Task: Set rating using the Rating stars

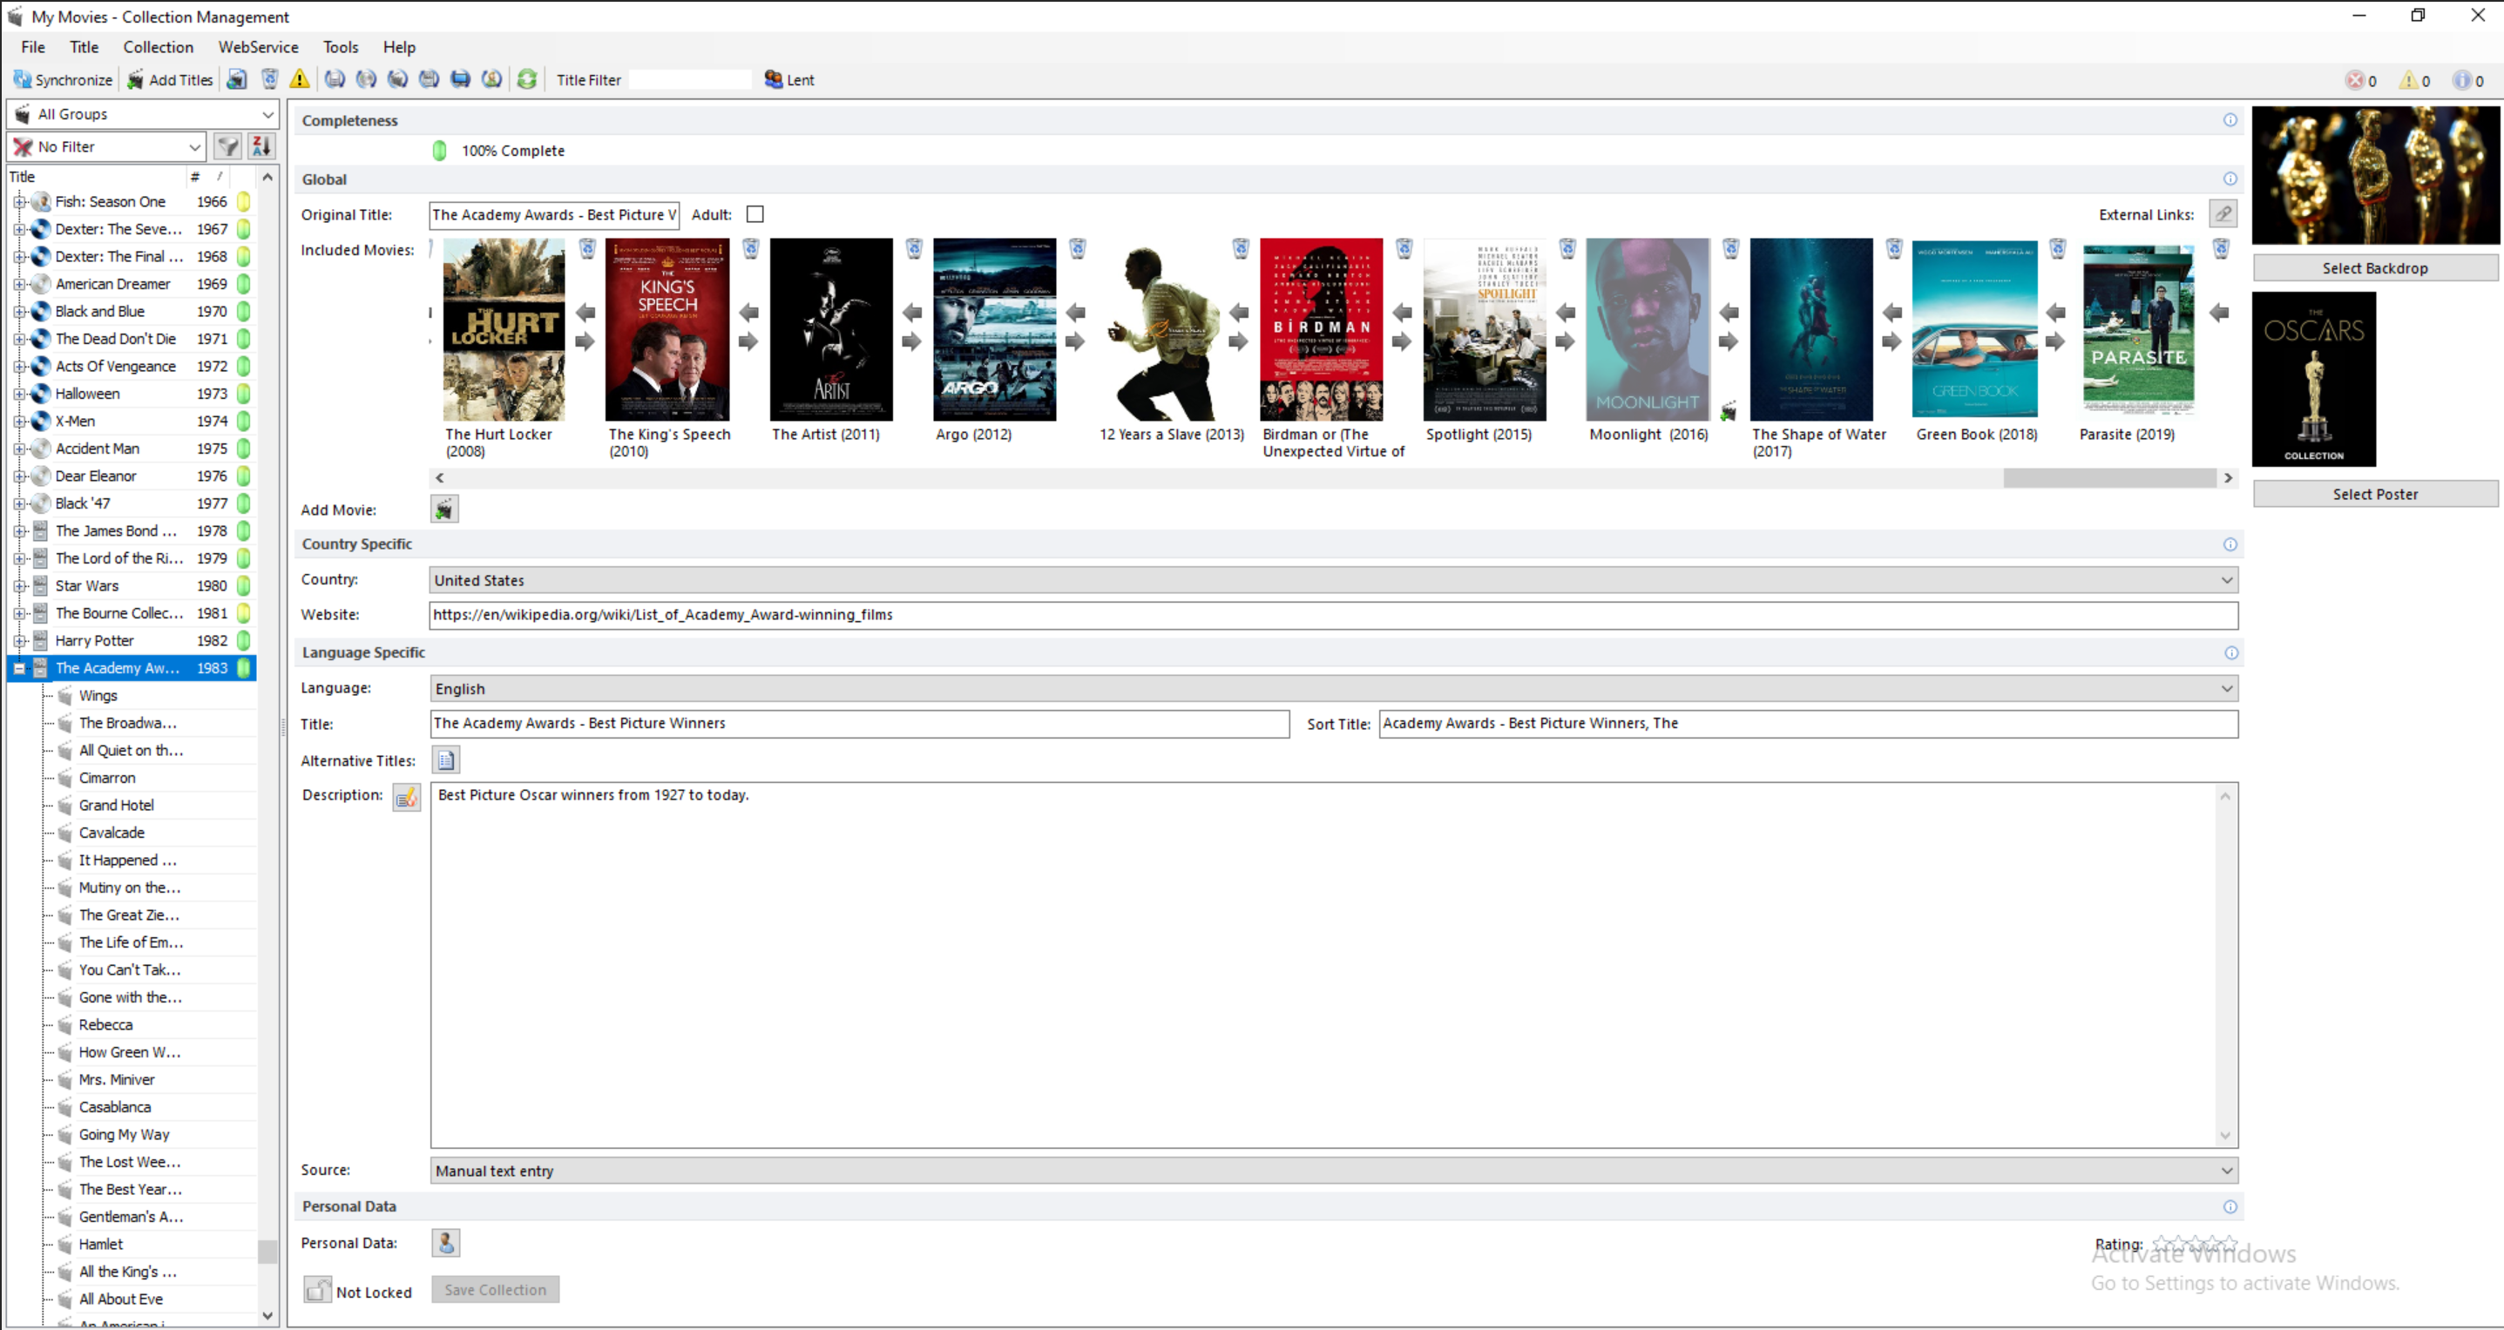Action: (2195, 1243)
